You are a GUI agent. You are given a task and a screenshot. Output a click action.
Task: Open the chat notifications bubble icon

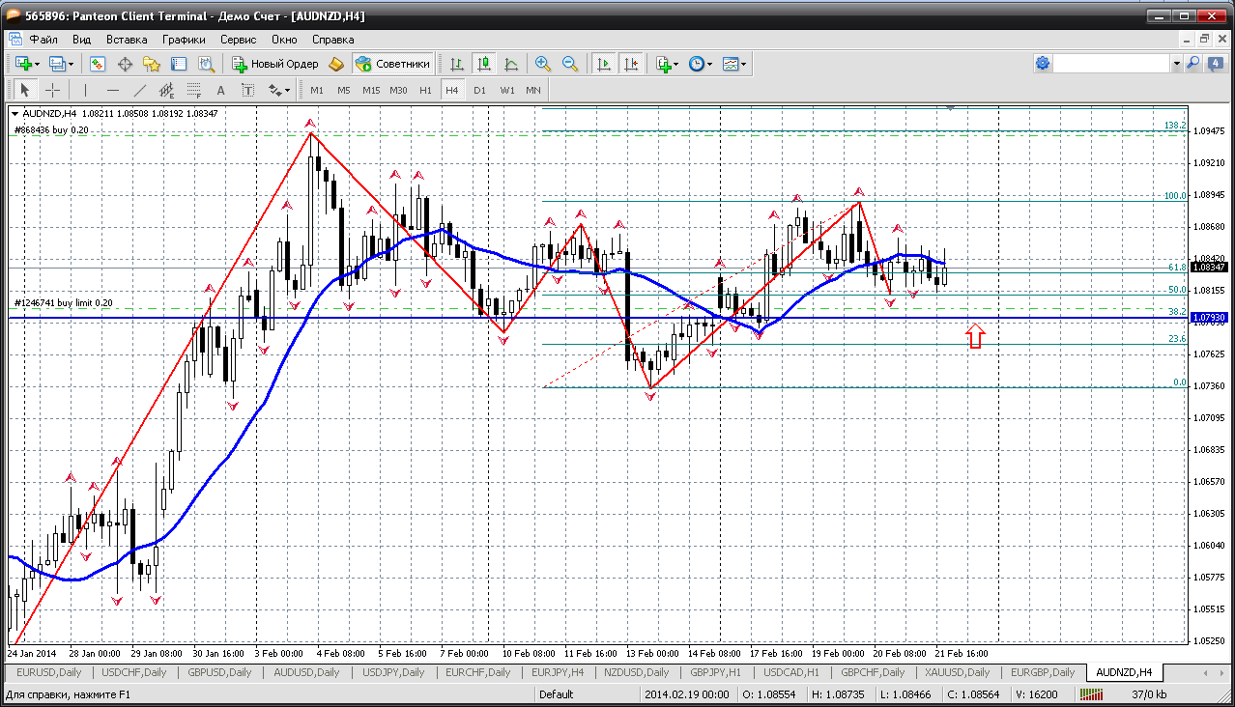click(1216, 63)
